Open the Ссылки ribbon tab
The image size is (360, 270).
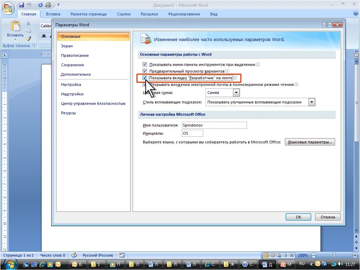pyautogui.click(x=124, y=14)
